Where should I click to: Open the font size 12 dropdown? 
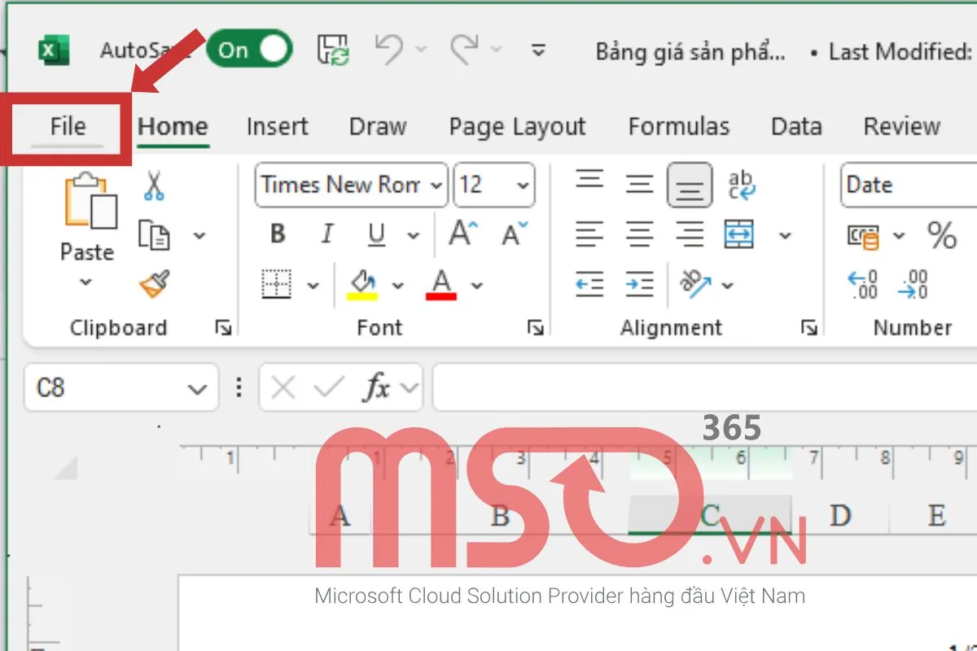(x=494, y=185)
